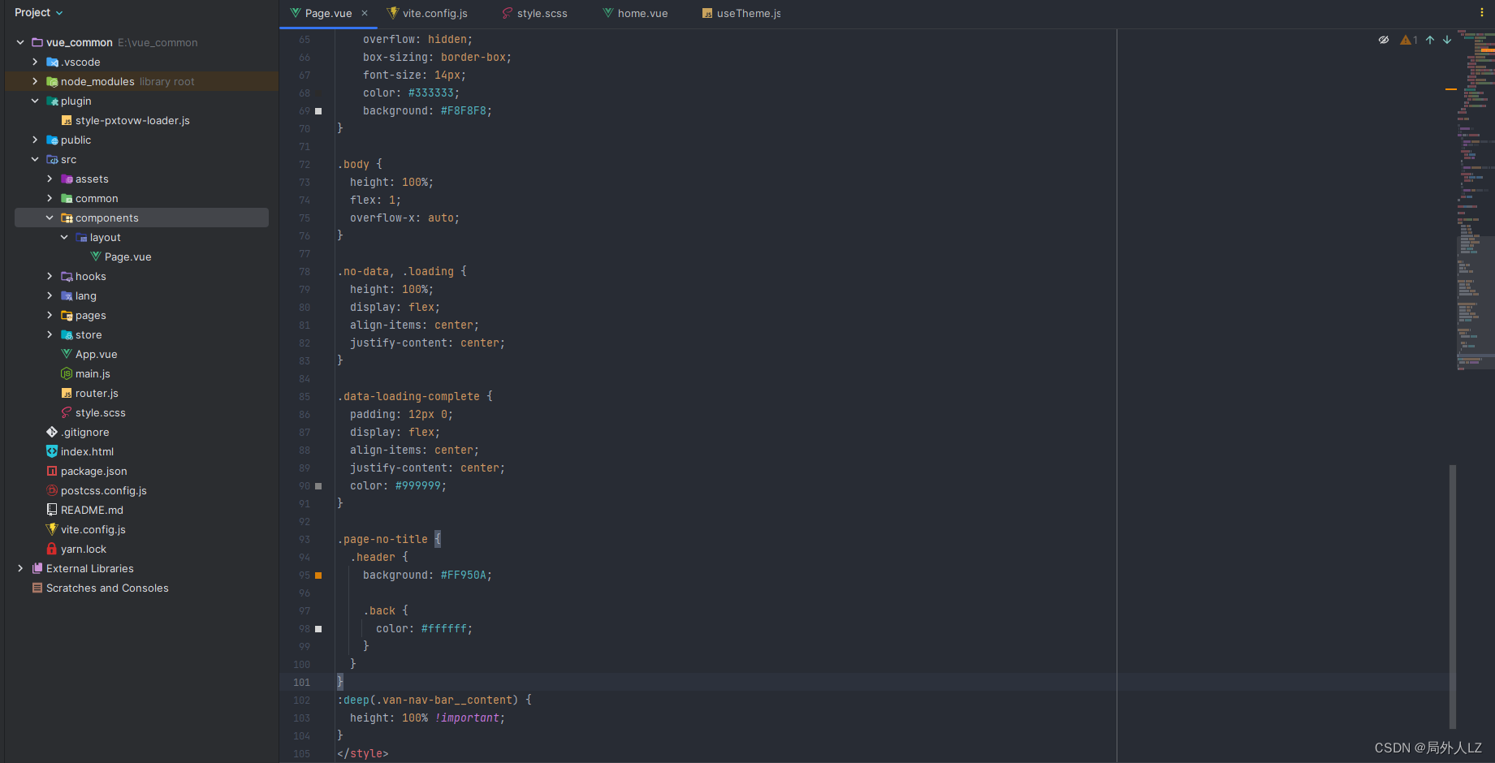
Task: Expand the assets folder
Action: coord(50,179)
